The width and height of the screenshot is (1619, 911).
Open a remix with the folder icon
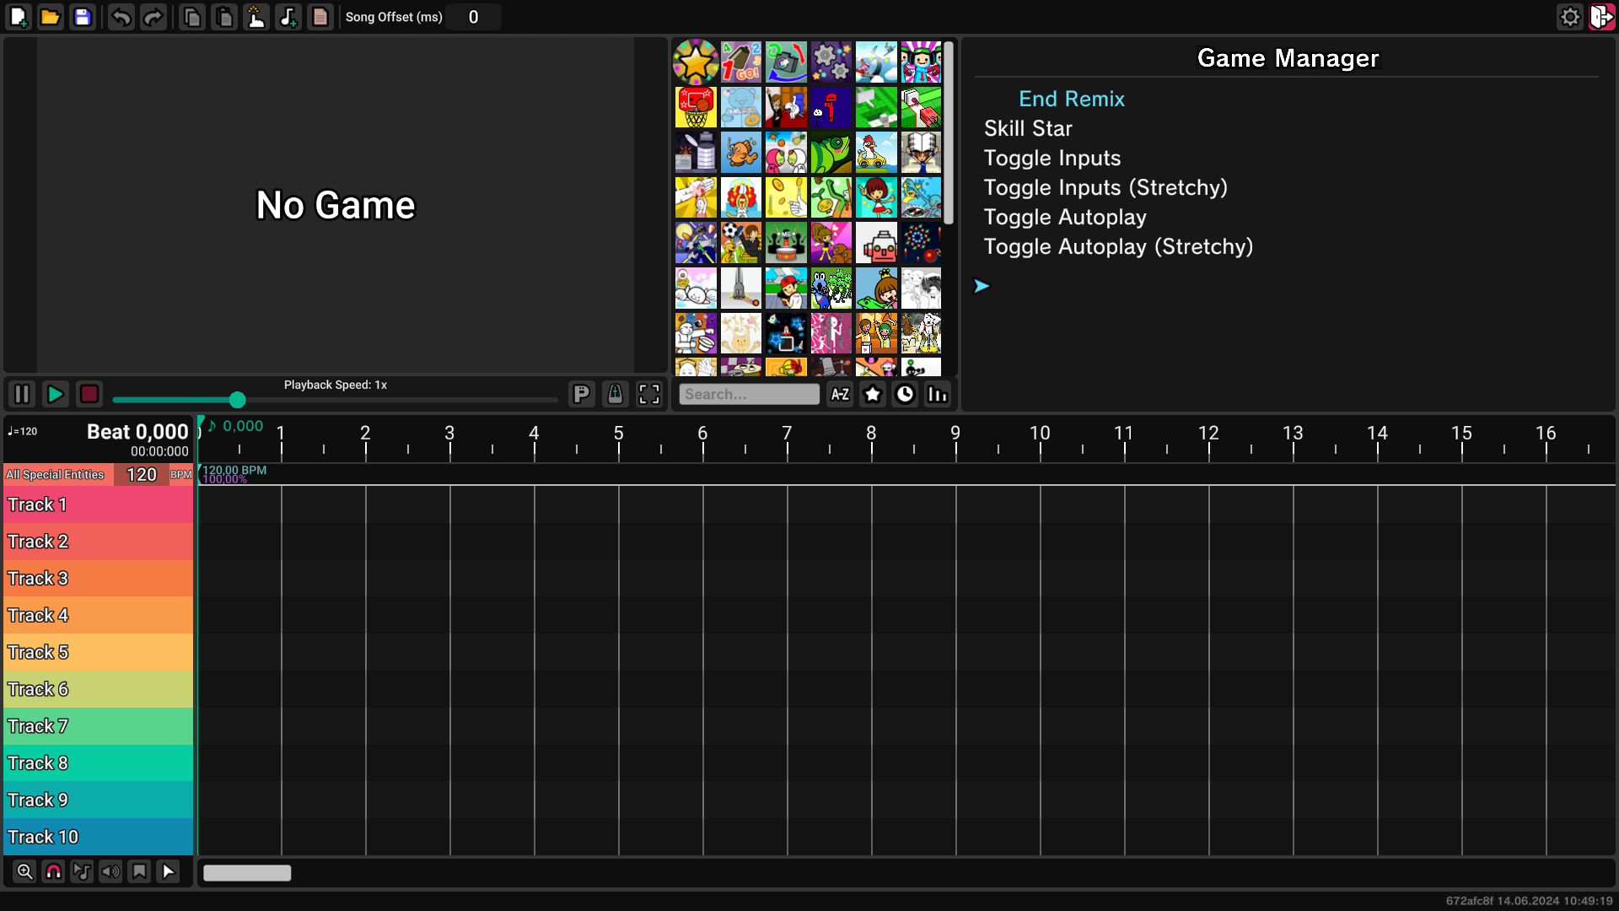(x=51, y=17)
